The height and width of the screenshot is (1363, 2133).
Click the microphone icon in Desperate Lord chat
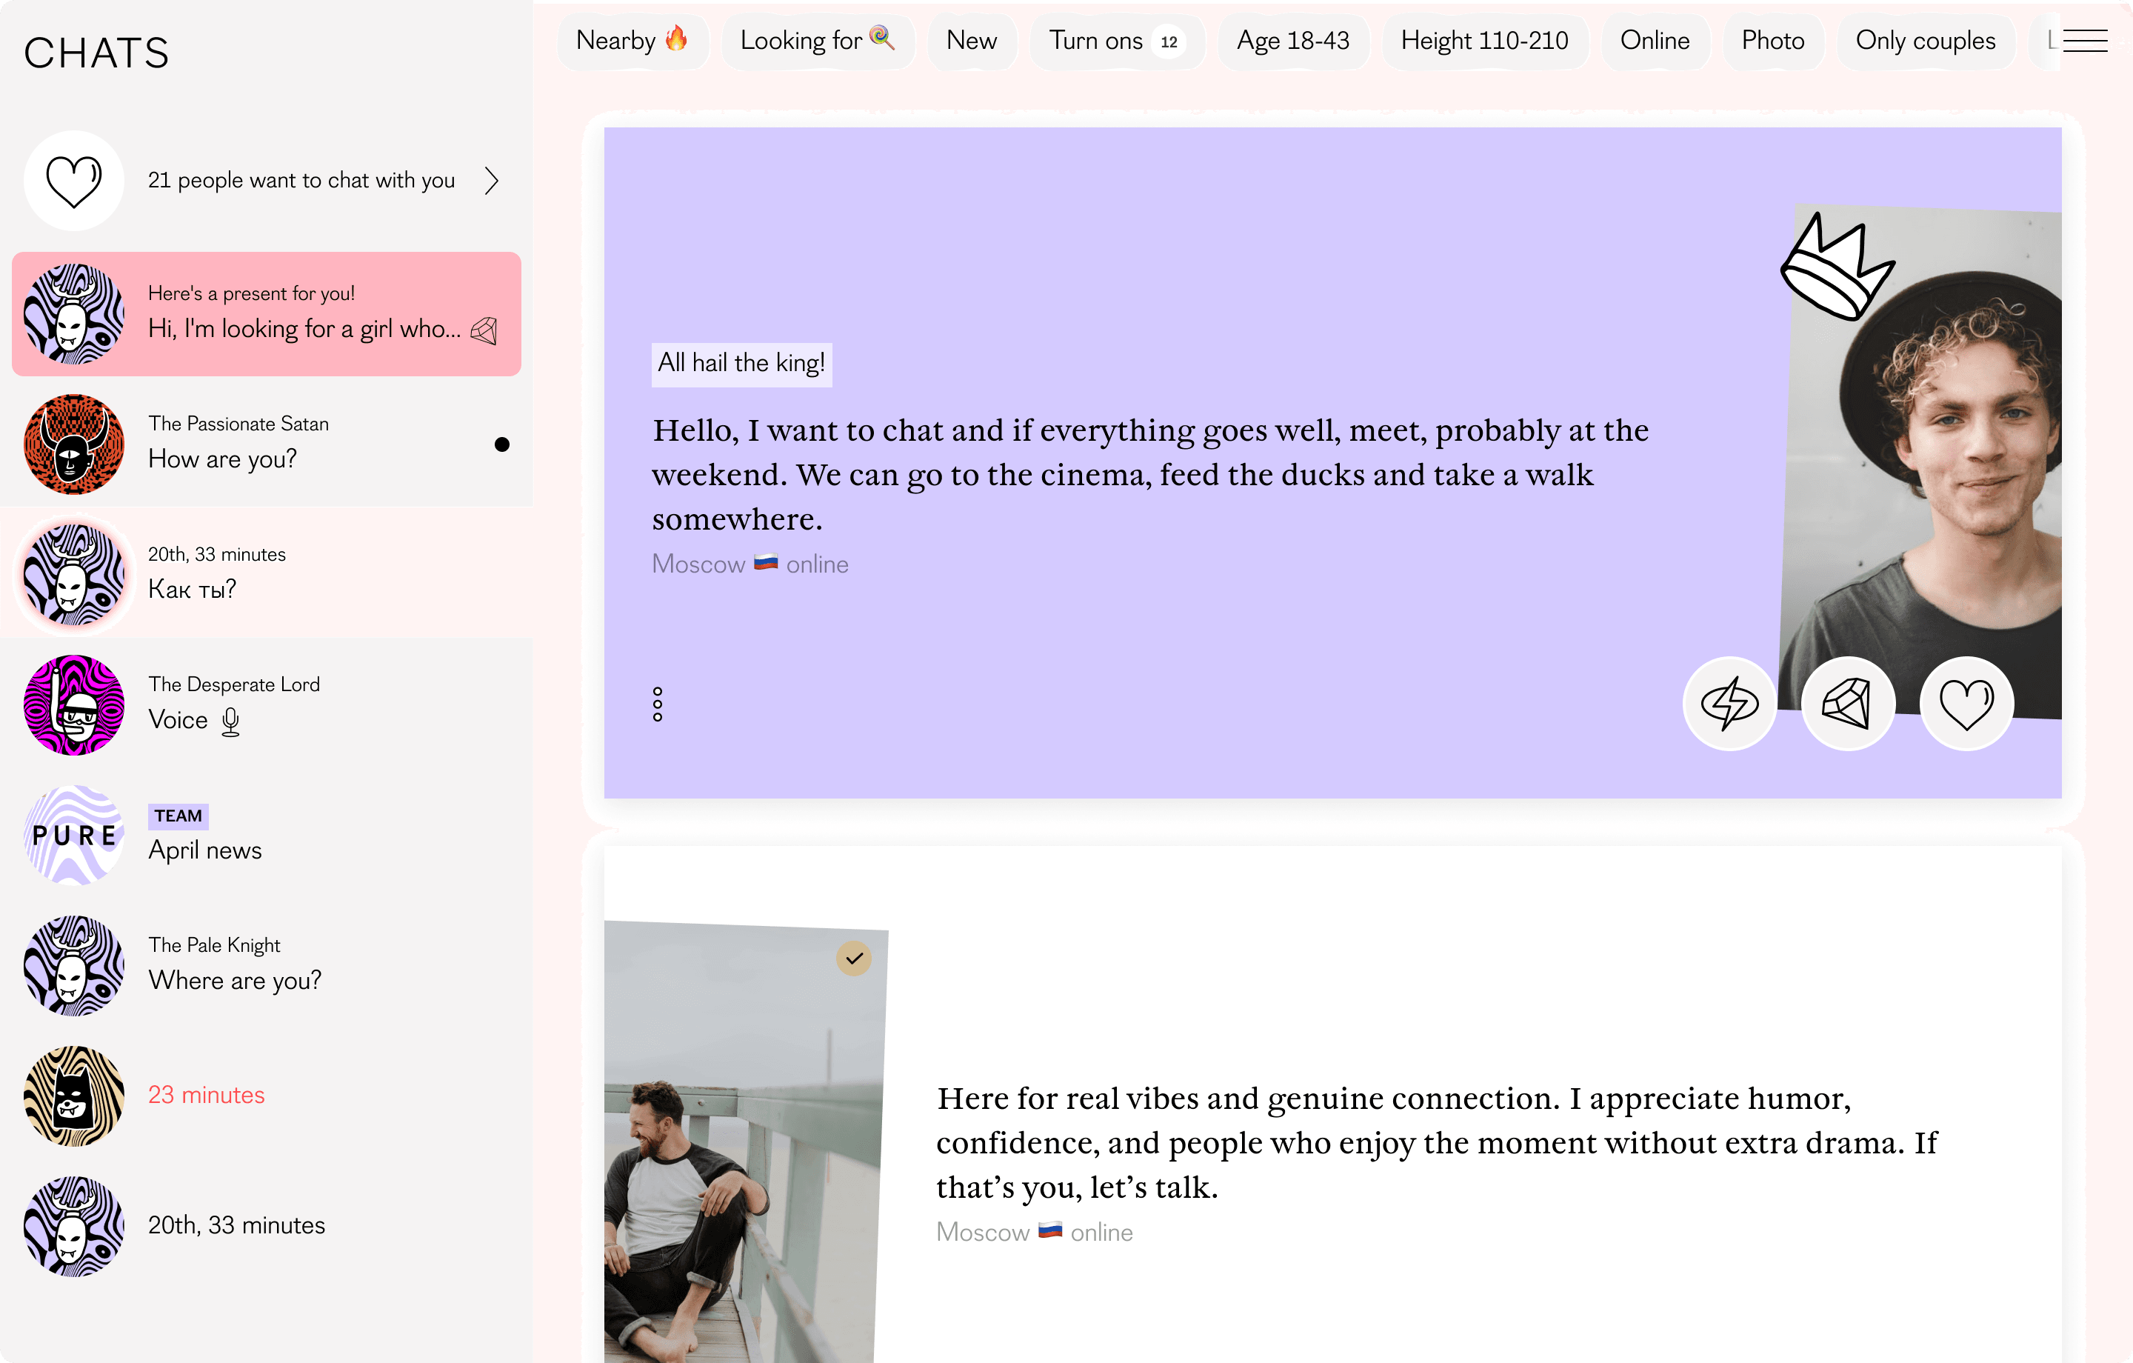(230, 722)
